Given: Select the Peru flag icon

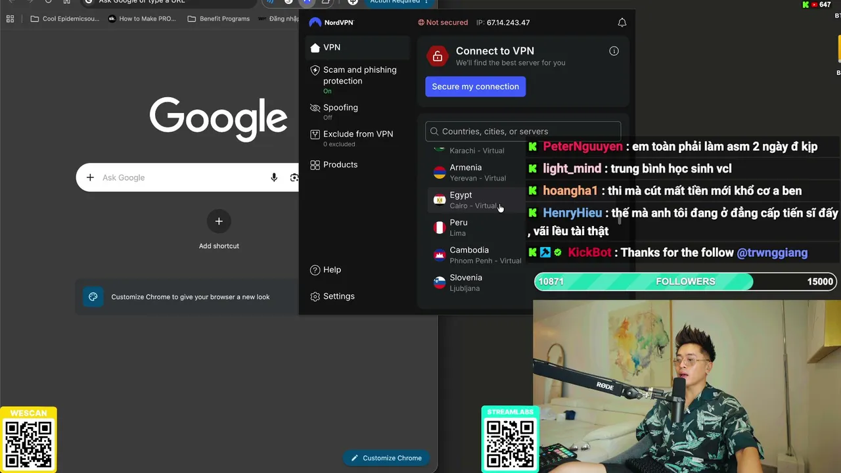Looking at the screenshot, I should (440, 228).
